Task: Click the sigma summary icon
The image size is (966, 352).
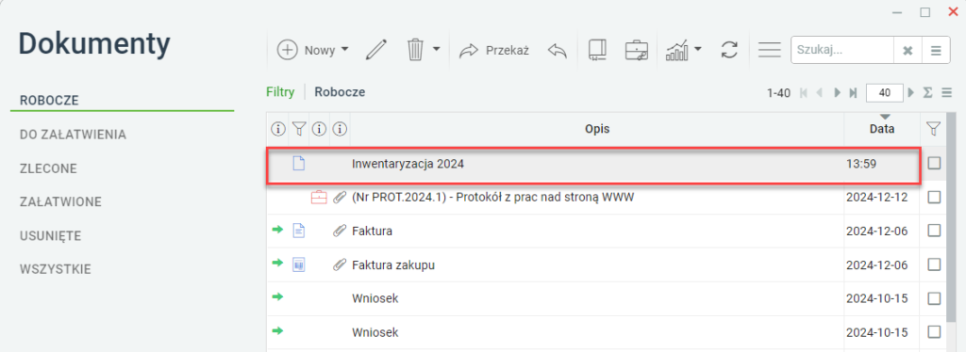Action: coord(927,93)
